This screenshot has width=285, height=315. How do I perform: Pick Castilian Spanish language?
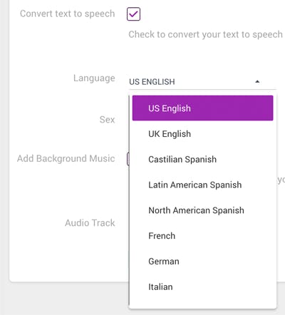pos(202,159)
